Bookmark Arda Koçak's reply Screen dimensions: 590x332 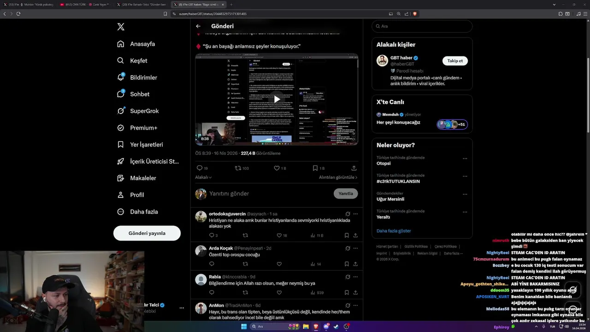(x=347, y=264)
